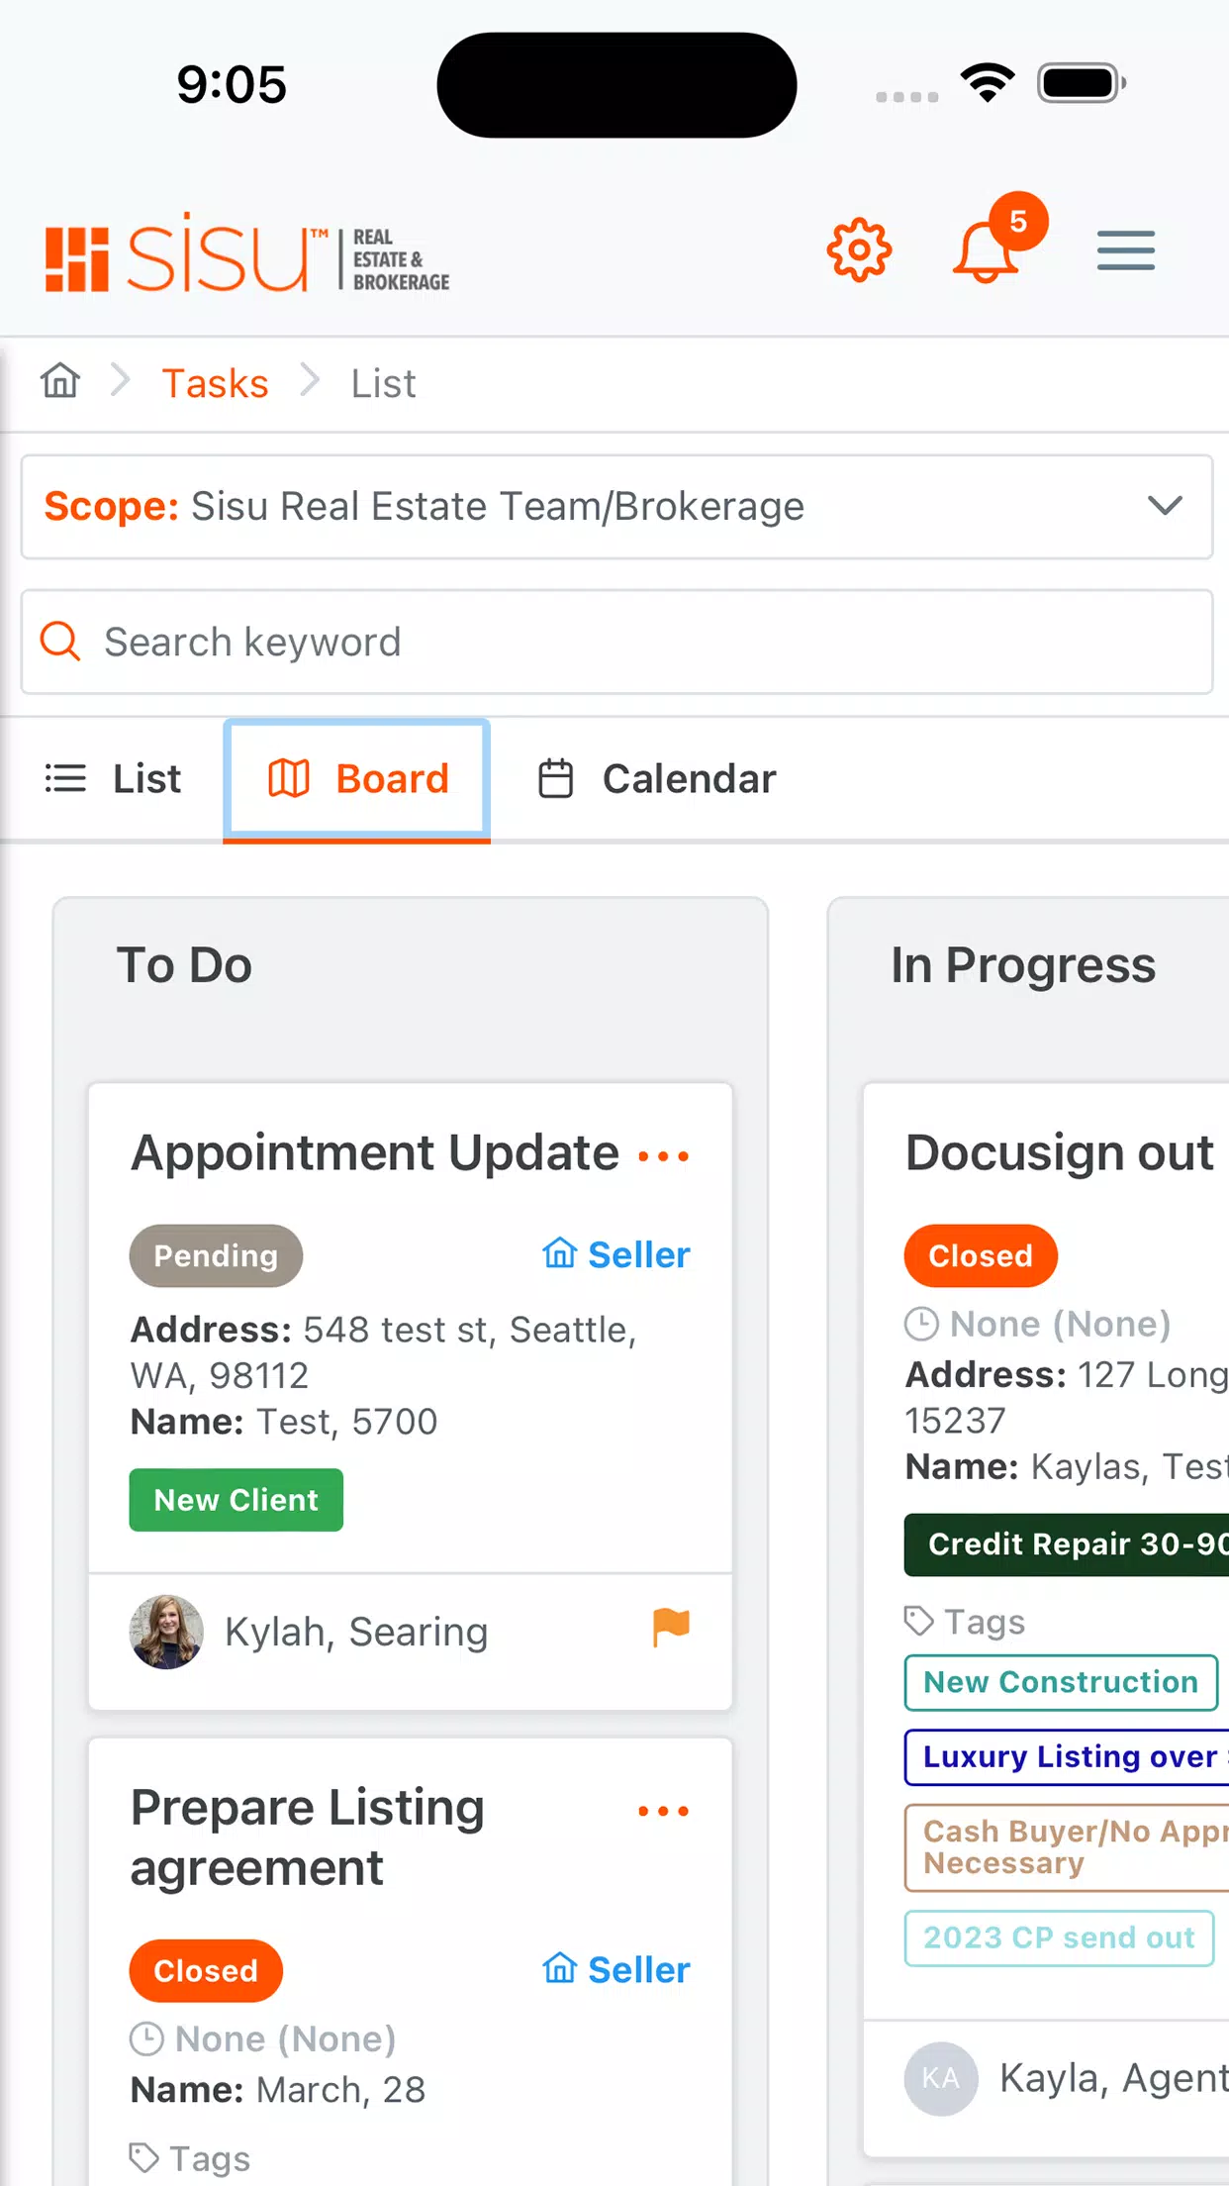Screen dimensions: 1229x2186
Task: Click the Pending status badge
Action: tap(216, 1255)
